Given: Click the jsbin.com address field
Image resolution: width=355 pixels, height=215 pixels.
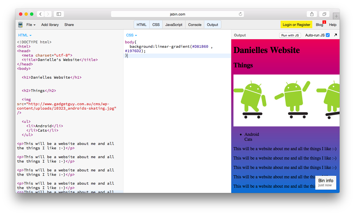Looking at the screenshot, I should point(177,14).
